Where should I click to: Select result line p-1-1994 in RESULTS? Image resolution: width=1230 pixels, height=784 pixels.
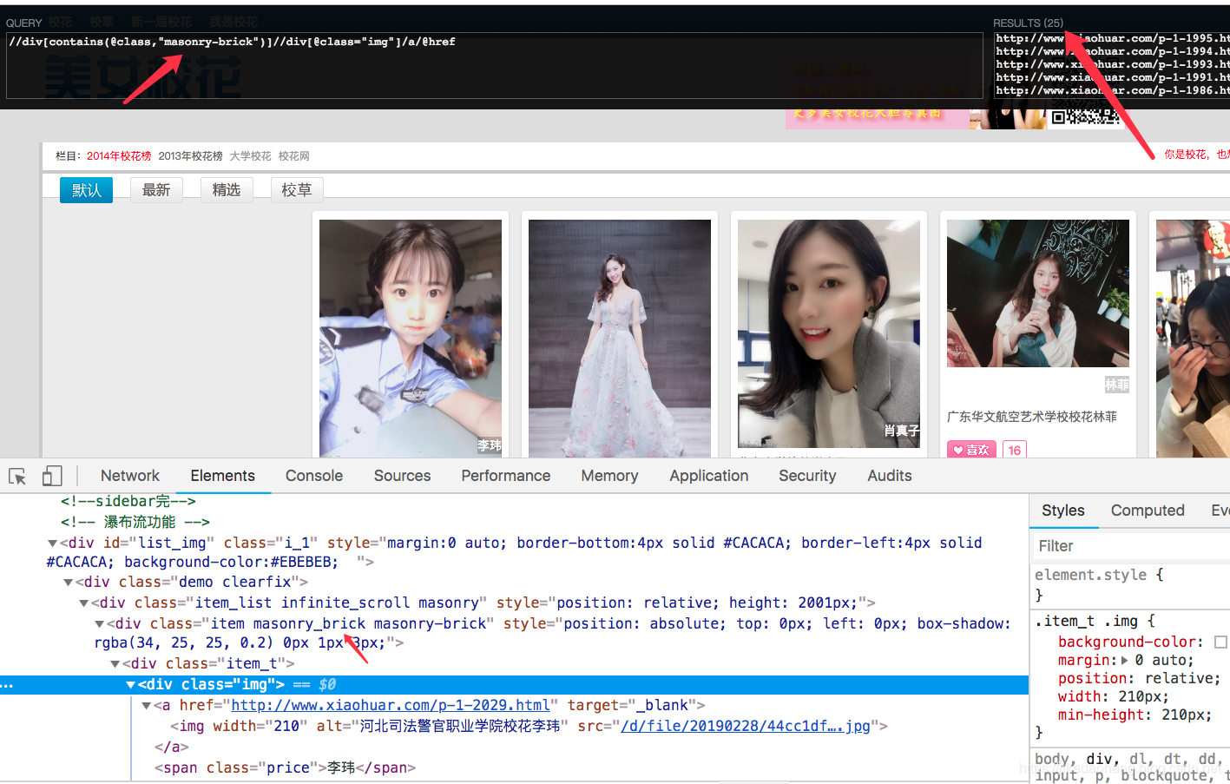click(x=1112, y=51)
